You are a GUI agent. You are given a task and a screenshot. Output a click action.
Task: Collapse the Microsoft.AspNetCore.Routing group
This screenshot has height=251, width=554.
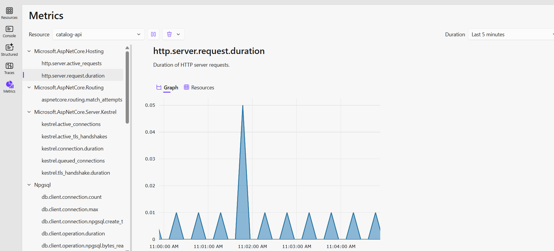(x=29, y=88)
